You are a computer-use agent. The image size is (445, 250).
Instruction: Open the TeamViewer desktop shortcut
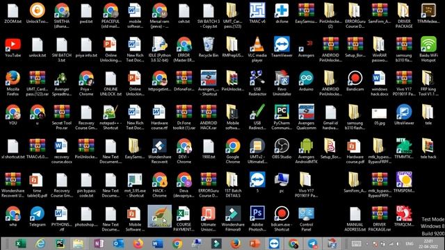point(282,47)
